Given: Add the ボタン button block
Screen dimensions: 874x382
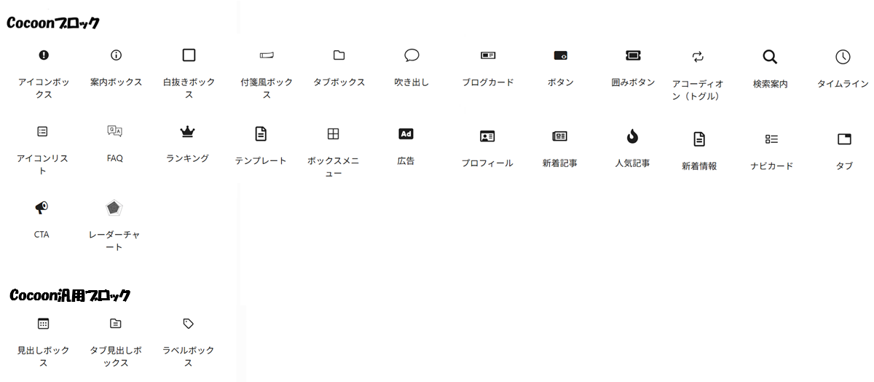Looking at the screenshot, I should point(560,55).
